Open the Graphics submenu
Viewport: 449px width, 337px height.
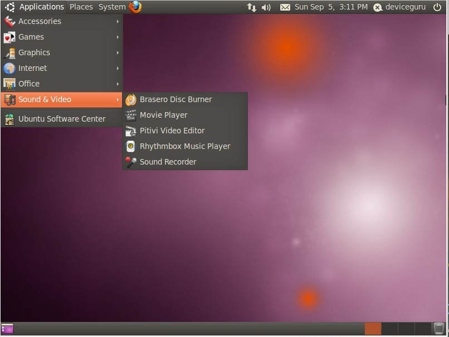[62, 52]
